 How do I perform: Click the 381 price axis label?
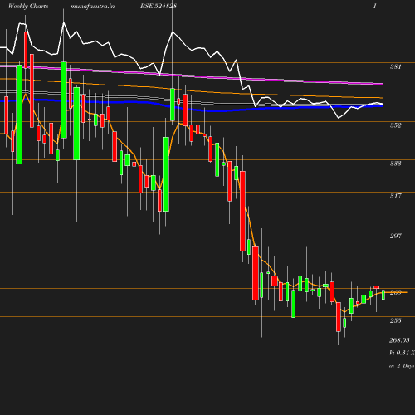(396, 66)
